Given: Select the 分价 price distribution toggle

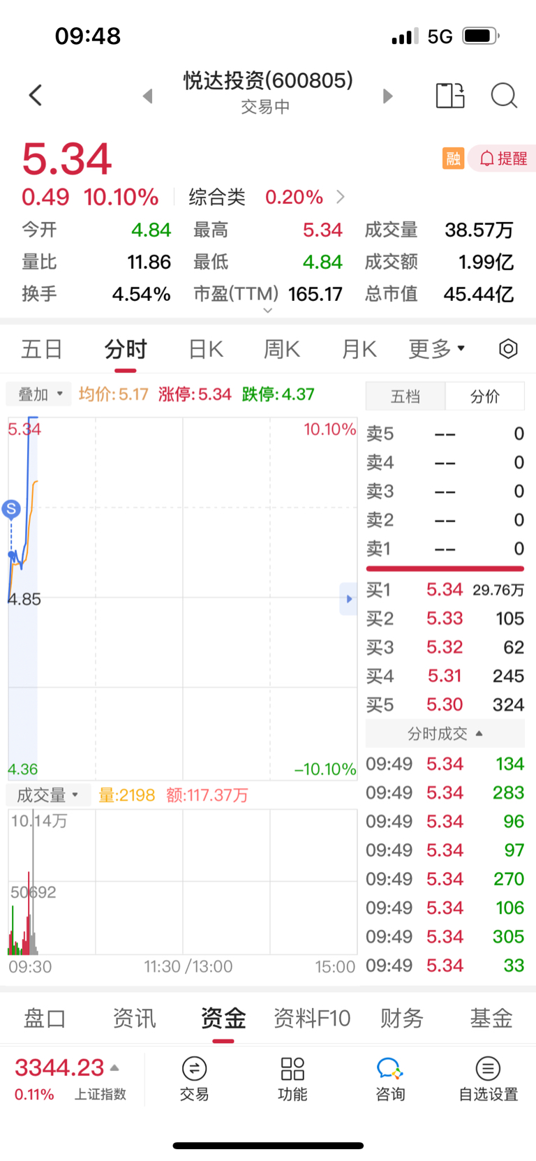Looking at the screenshot, I should 485,397.
